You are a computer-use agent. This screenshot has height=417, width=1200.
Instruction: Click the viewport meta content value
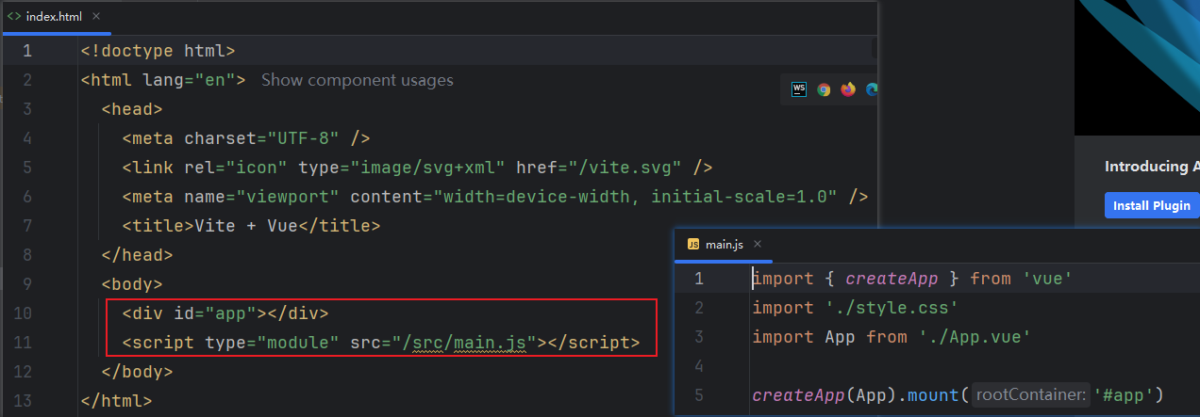(635, 197)
